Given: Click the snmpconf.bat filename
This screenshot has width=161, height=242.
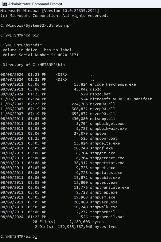Looking at the screenshot, I should coord(104,138).
